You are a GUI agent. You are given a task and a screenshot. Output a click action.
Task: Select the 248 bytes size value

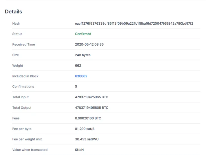tap(83, 55)
